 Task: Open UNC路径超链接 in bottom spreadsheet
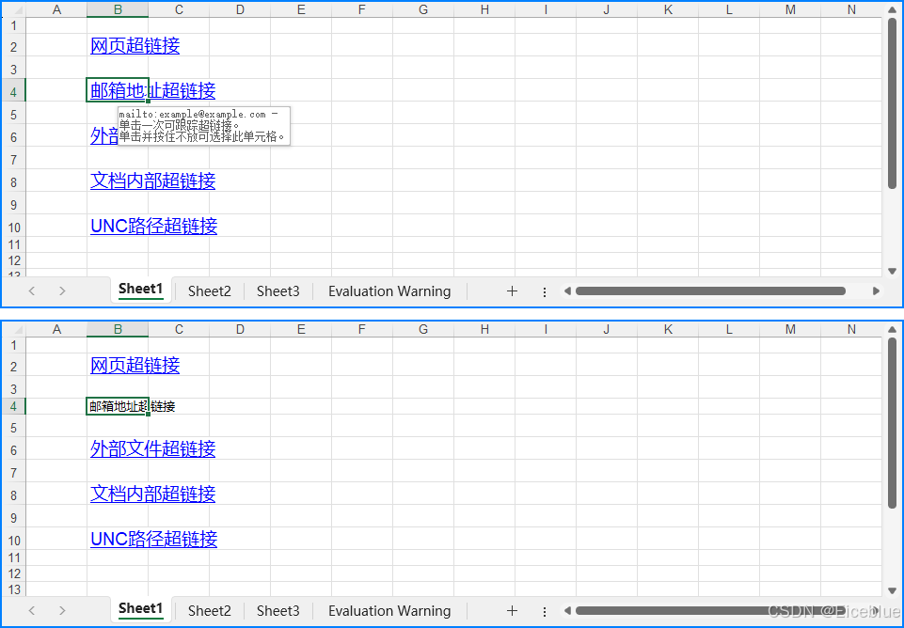[x=154, y=540]
